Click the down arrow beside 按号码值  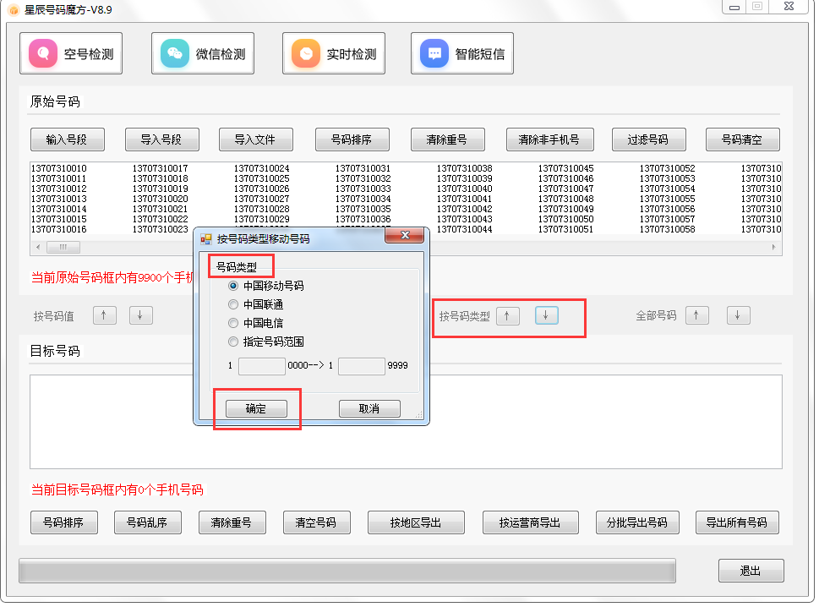point(140,314)
